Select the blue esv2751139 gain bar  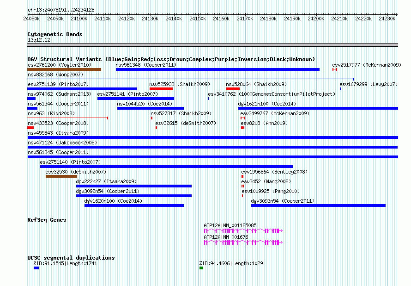82,89
